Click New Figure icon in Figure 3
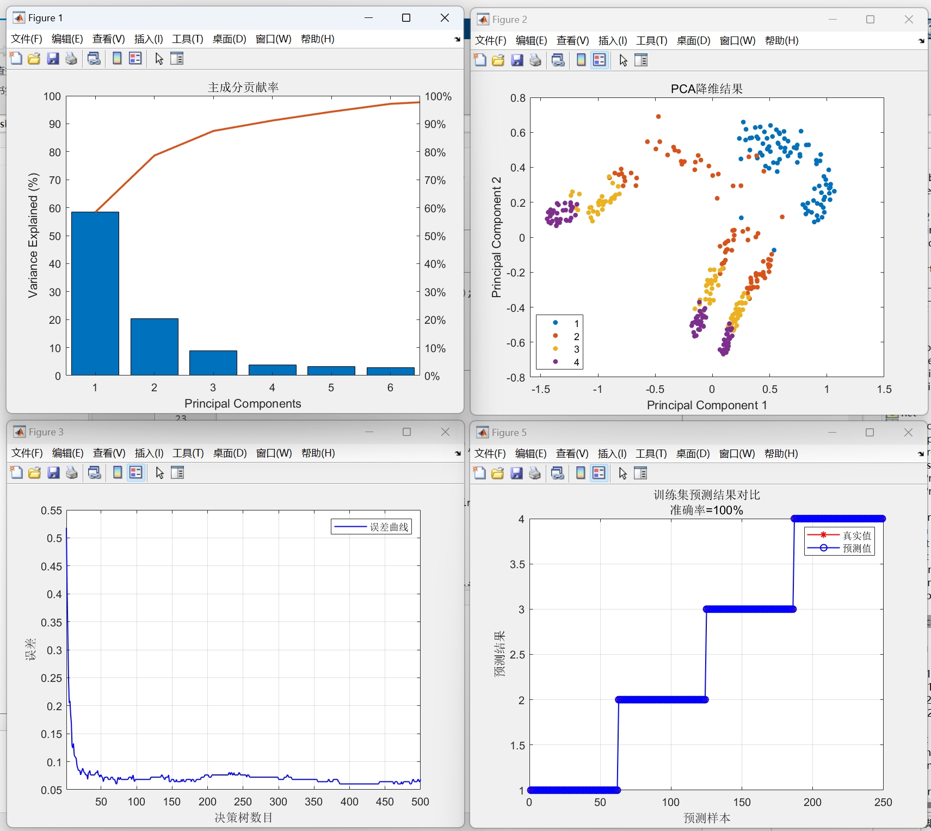Viewport: 931px width, 831px height. [17, 472]
